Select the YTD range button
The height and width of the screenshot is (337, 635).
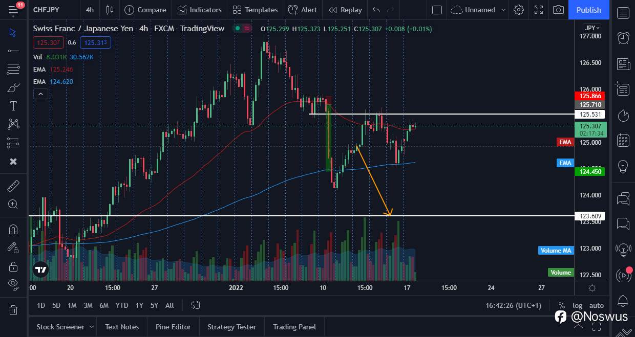point(121,305)
